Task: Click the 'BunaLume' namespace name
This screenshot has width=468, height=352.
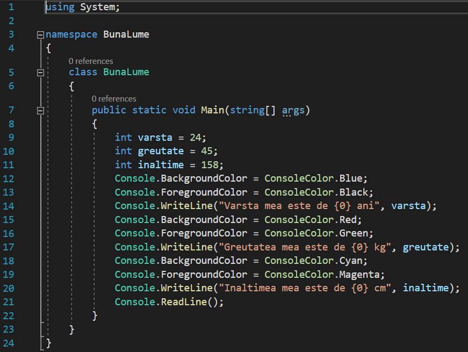Action: coord(126,34)
